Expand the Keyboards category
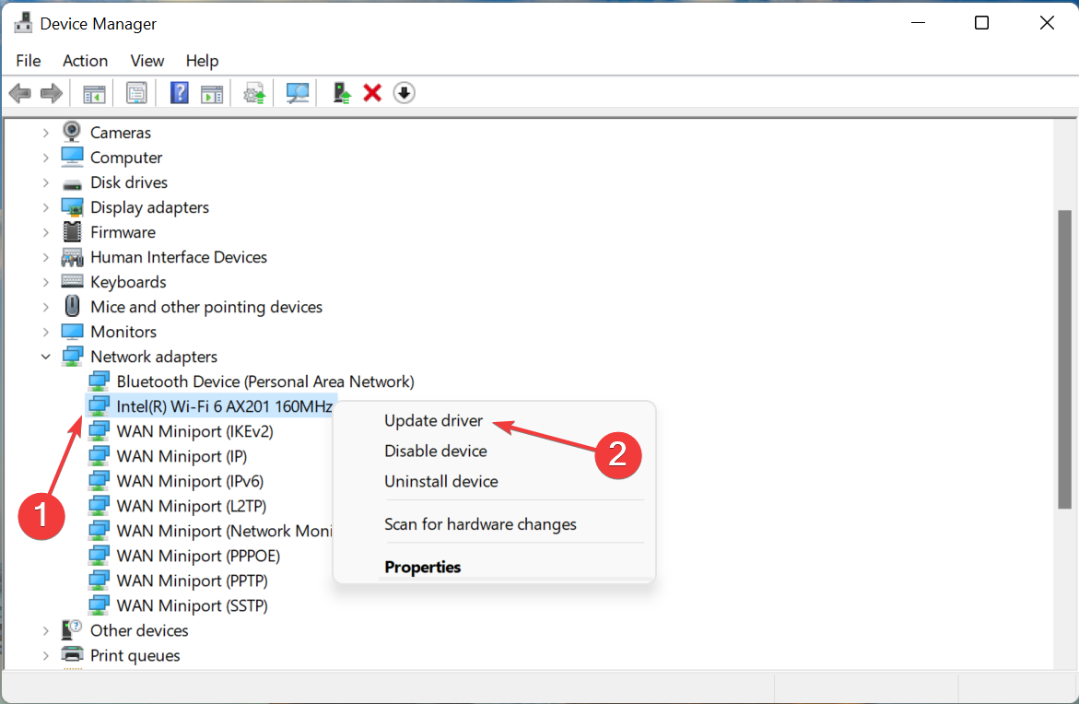This screenshot has height=704, width=1079. tap(45, 282)
